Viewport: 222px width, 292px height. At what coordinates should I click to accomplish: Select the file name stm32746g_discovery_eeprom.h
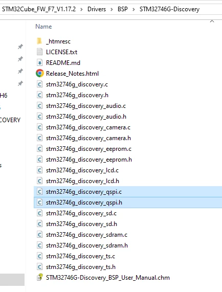(x=89, y=160)
